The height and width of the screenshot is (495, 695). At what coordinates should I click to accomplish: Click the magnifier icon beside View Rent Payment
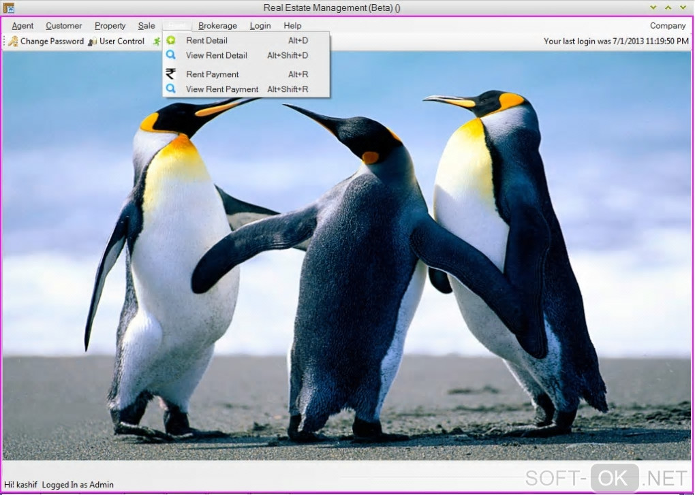(x=170, y=89)
